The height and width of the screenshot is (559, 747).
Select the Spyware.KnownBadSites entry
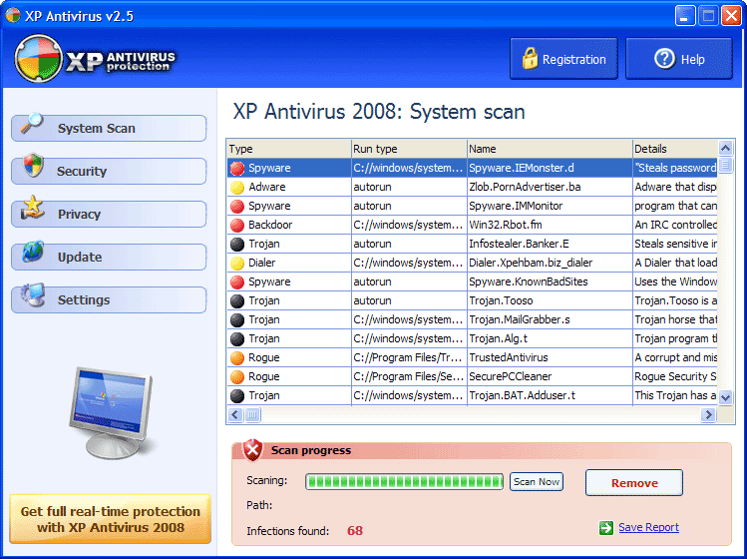pyautogui.click(x=550, y=281)
